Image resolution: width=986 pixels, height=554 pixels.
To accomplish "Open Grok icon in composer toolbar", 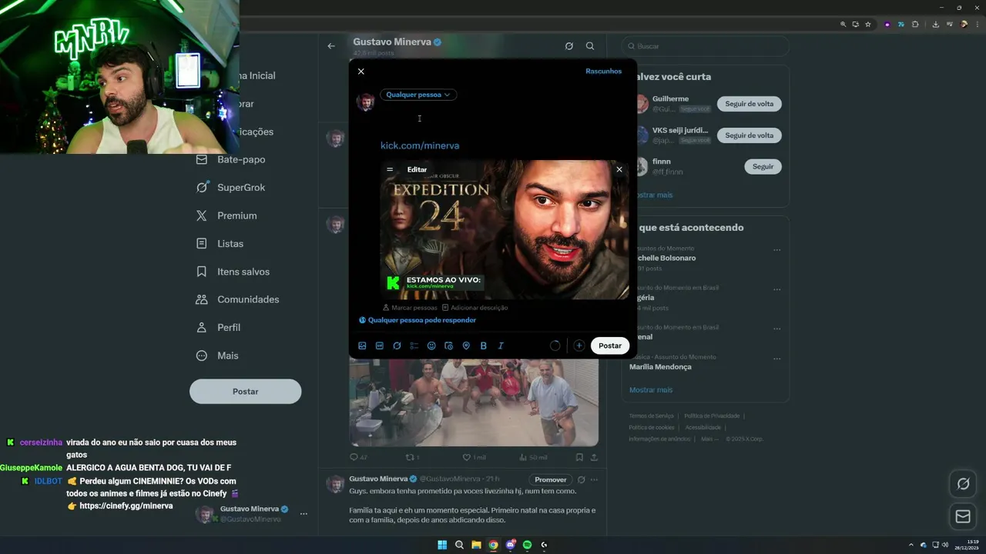I will [x=397, y=346].
